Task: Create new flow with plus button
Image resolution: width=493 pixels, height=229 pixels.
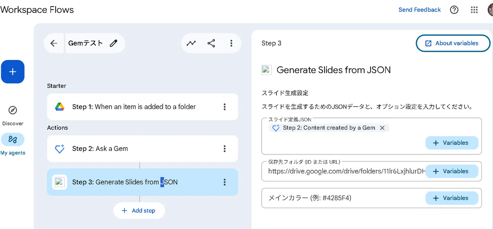Action: click(x=13, y=71)
